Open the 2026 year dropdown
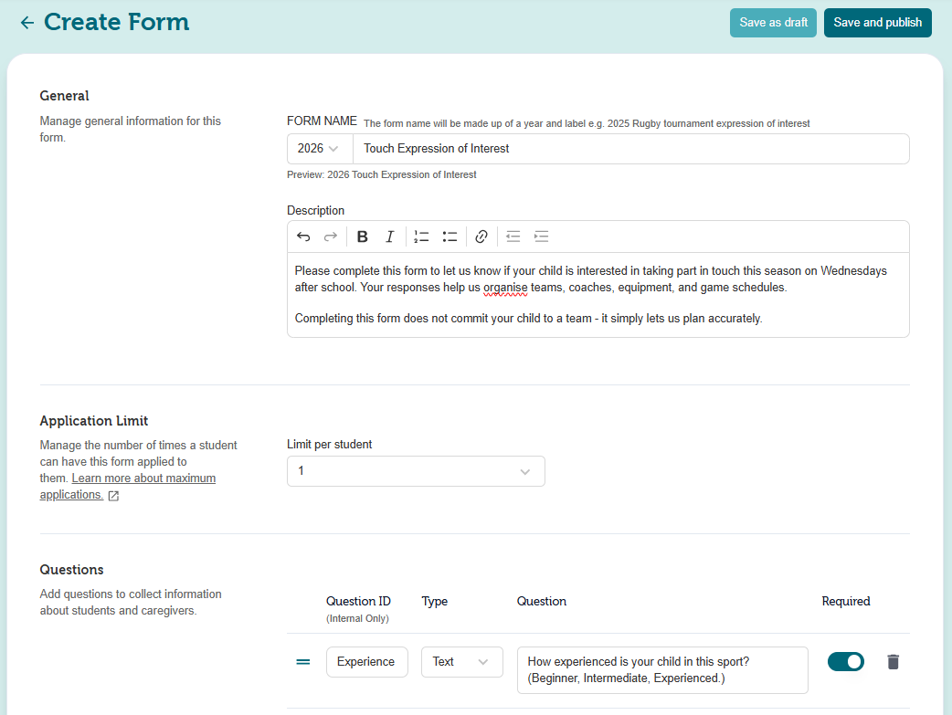This screenshot has height=715, width=952. click(319, 149)
